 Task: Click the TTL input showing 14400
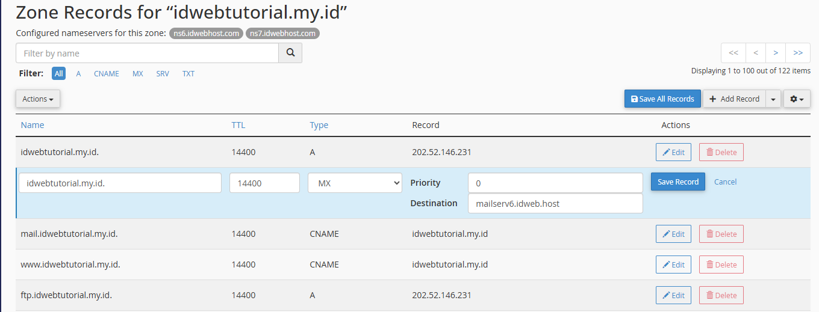click(x=264, y=183)
